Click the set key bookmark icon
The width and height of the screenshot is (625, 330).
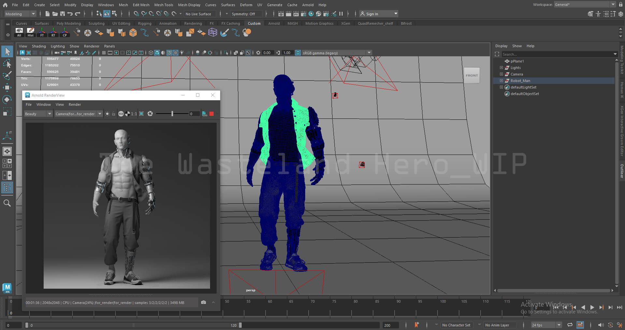[x=417, y=324]
